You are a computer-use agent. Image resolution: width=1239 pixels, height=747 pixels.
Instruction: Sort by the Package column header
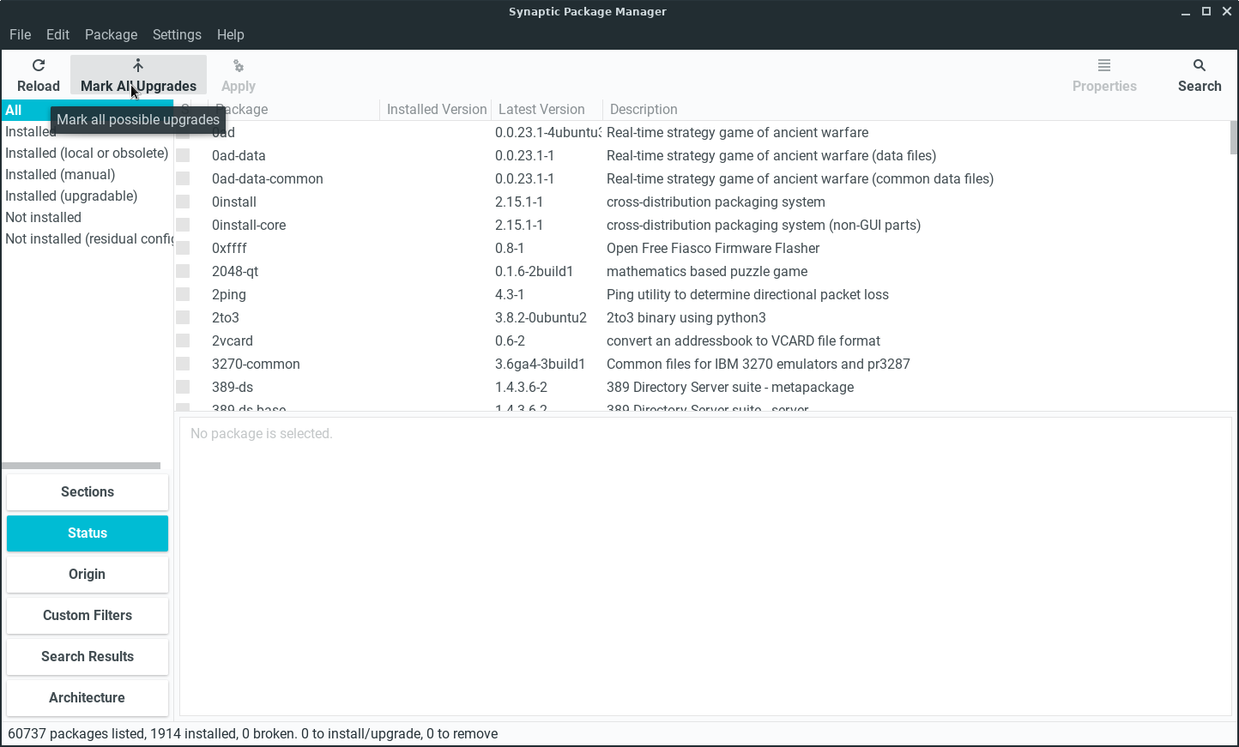point(293,109)
